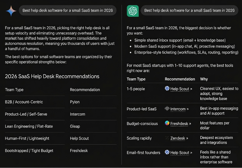Click the arrow icon beside Freshdesk link

pyautogui.click(x=190, y=124)
